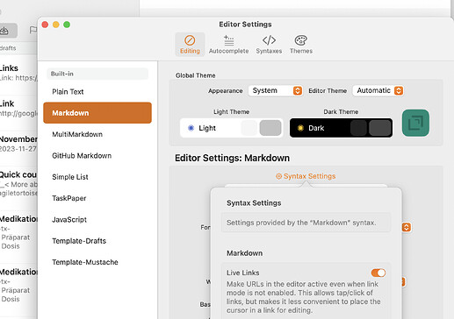Close the Editor Settings window

tap(45, 25)
